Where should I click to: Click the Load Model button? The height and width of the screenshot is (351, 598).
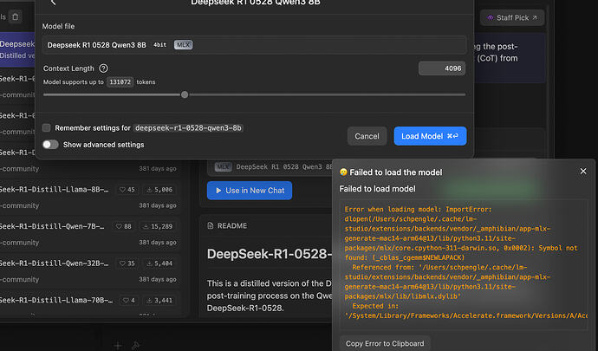tap(430, 136)
